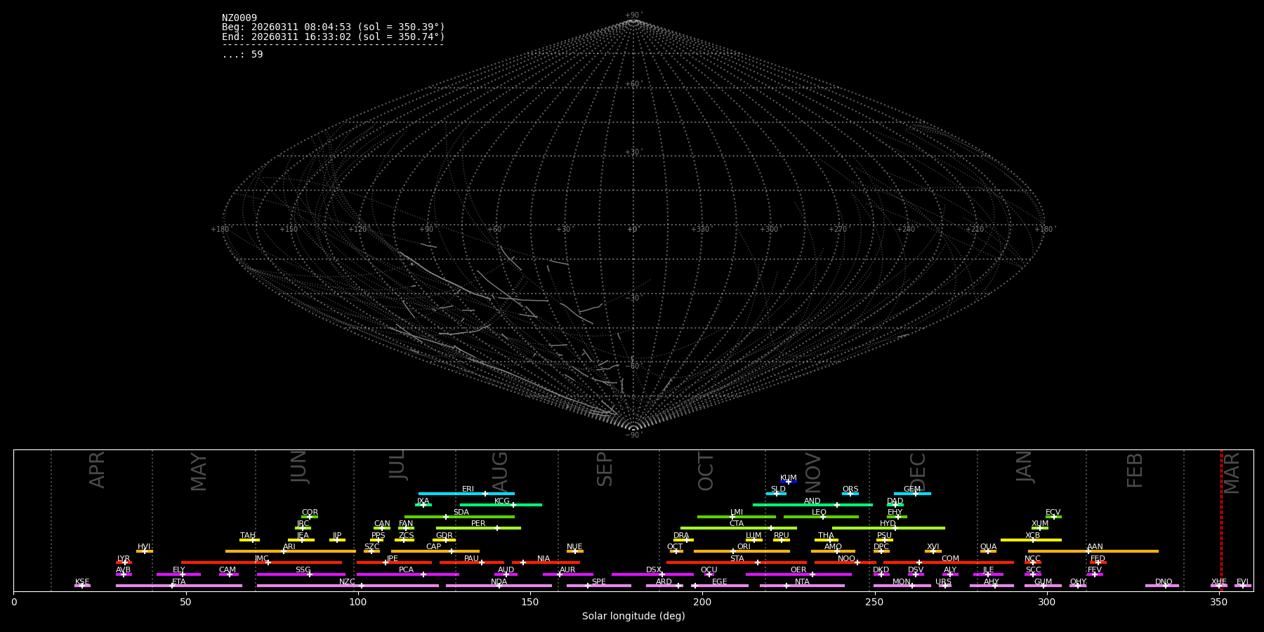
Task: Select the AND shower bar
Action: (x=812, y=505)
